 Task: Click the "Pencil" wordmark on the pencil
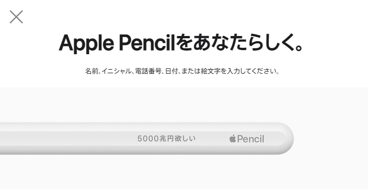(x=250, y=139)
